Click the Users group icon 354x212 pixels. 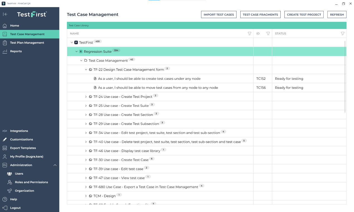coord(9,174)
